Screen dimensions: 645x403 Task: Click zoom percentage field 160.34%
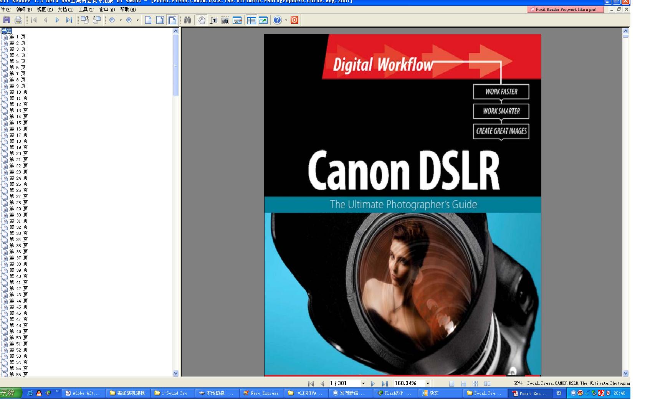point(408,383)
